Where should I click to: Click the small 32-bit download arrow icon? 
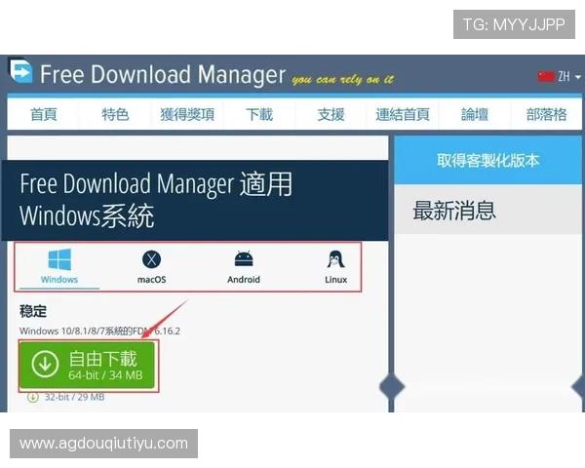pyautogui.click(x=33, y=397)
